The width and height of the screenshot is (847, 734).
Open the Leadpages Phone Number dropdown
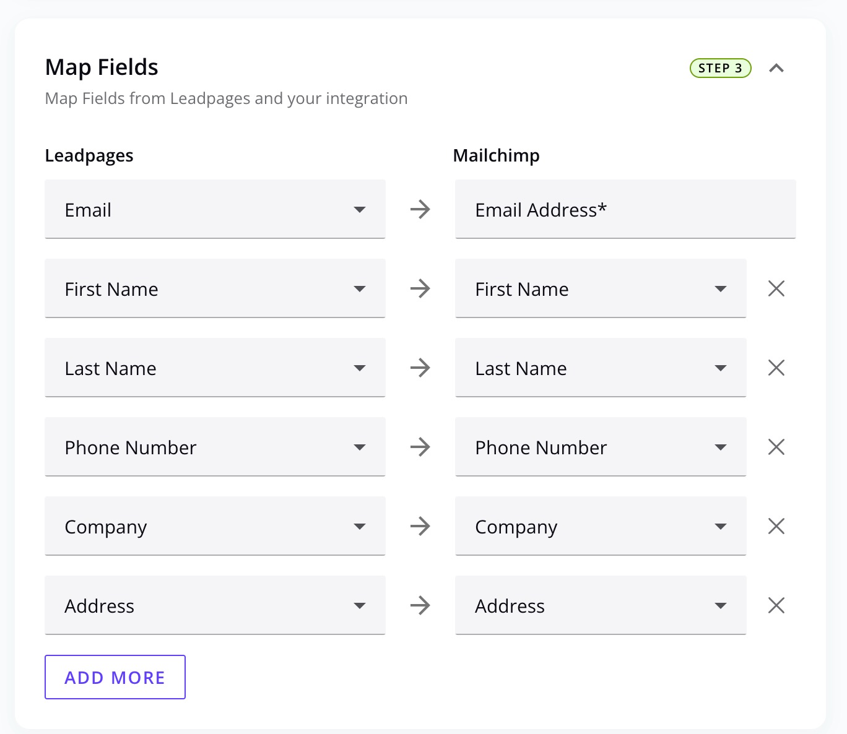point(215,447)
